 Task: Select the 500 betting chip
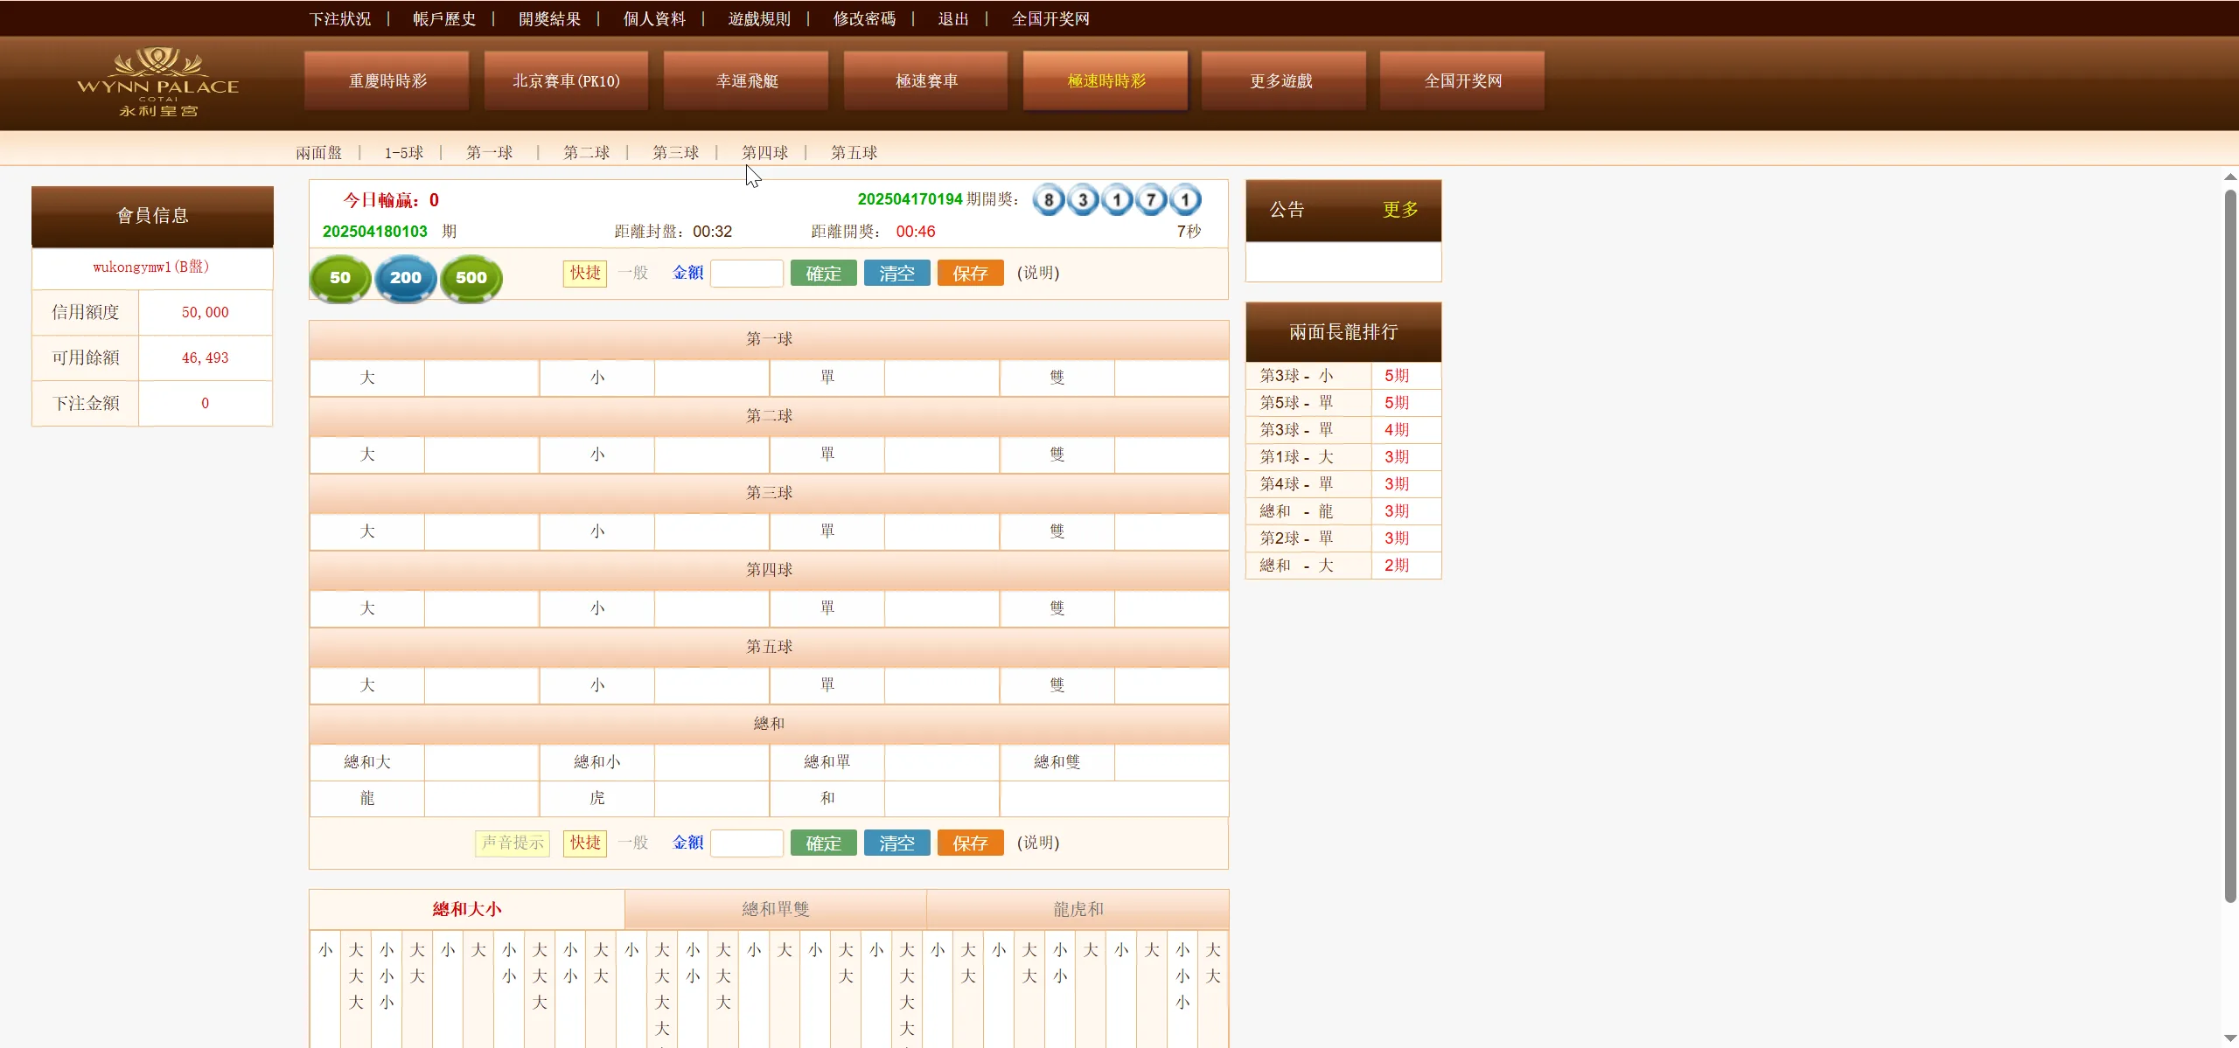pos(471,278)
